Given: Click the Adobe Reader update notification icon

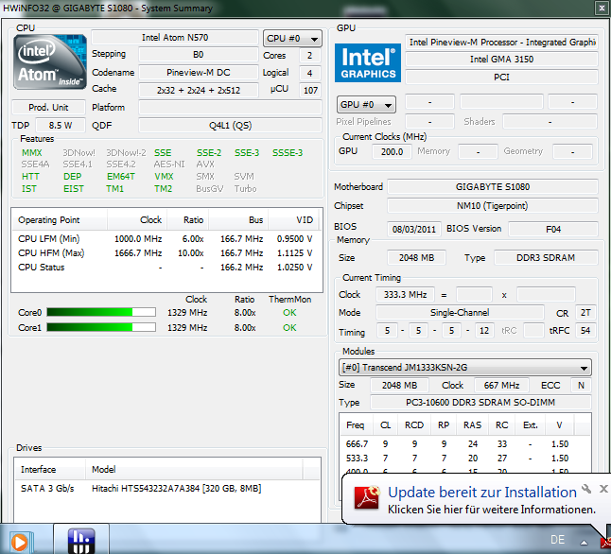Looking at the screenshot, I should pos(367,497).
